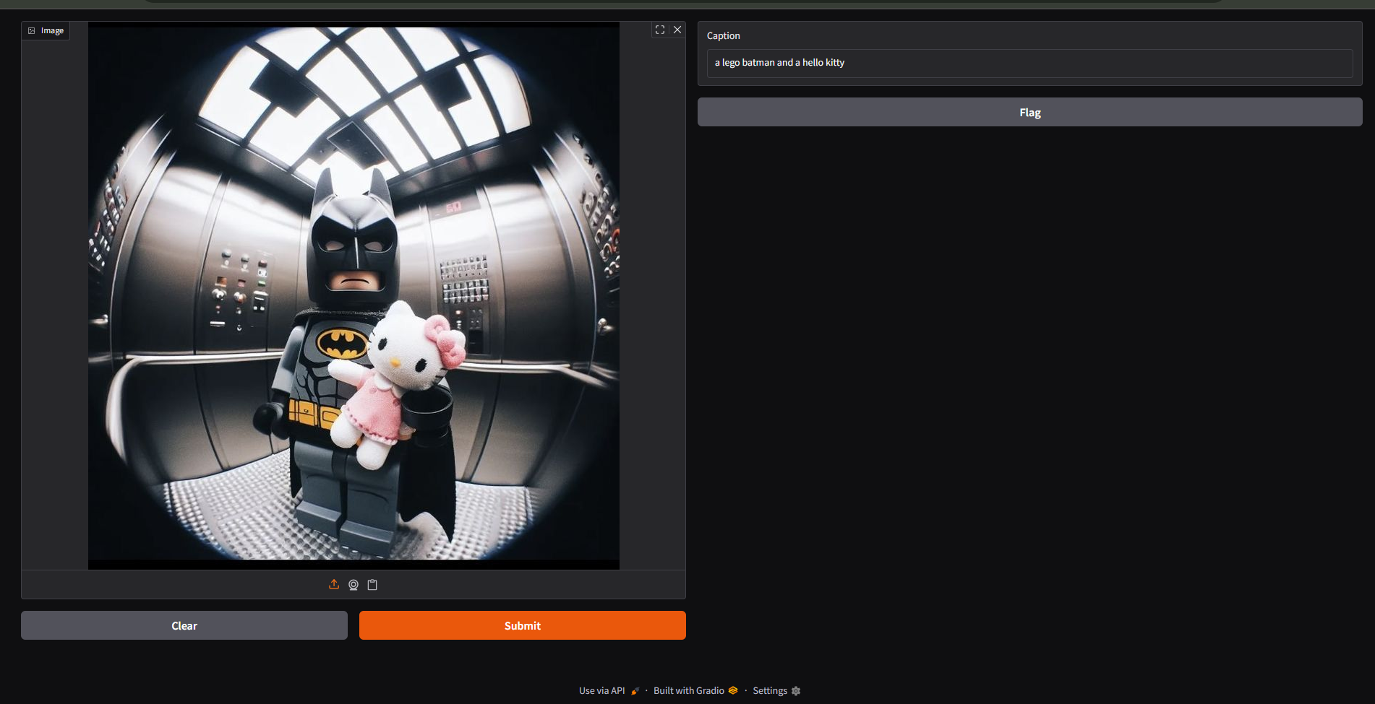
Task: Click the Image label badge
Action: 46,30
